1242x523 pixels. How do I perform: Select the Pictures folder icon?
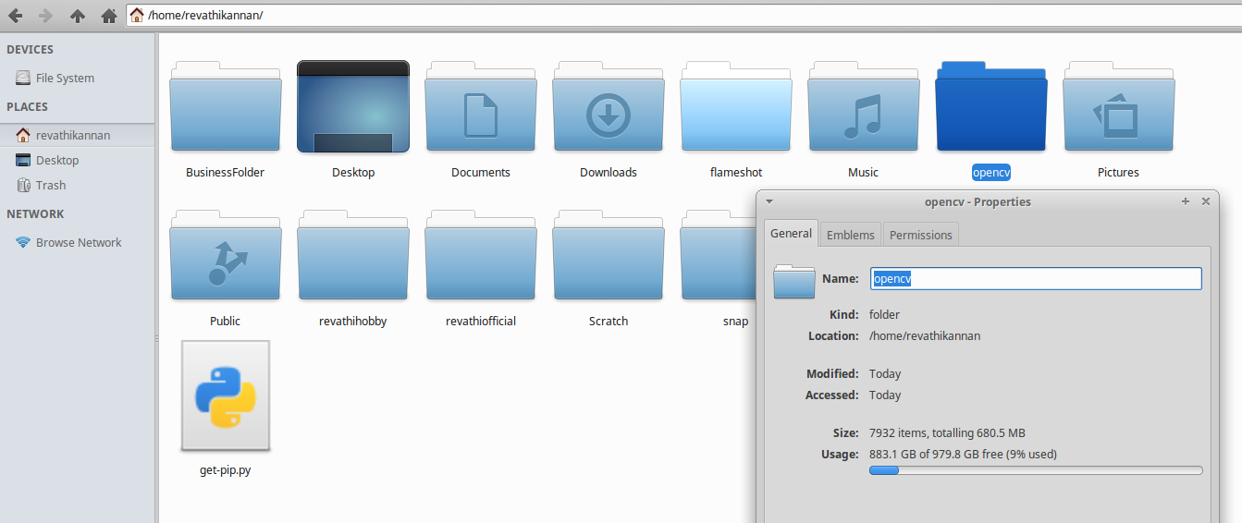[1119, 106]
